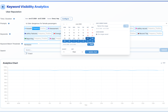This screenshot has width=168, height=112.
Task: Select June 15 in the calendar
Action: [65, 35]
